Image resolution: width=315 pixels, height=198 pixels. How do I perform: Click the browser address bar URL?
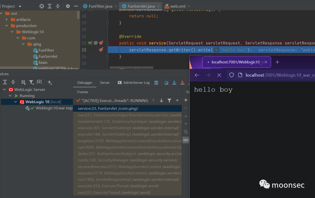pos(280,75)
